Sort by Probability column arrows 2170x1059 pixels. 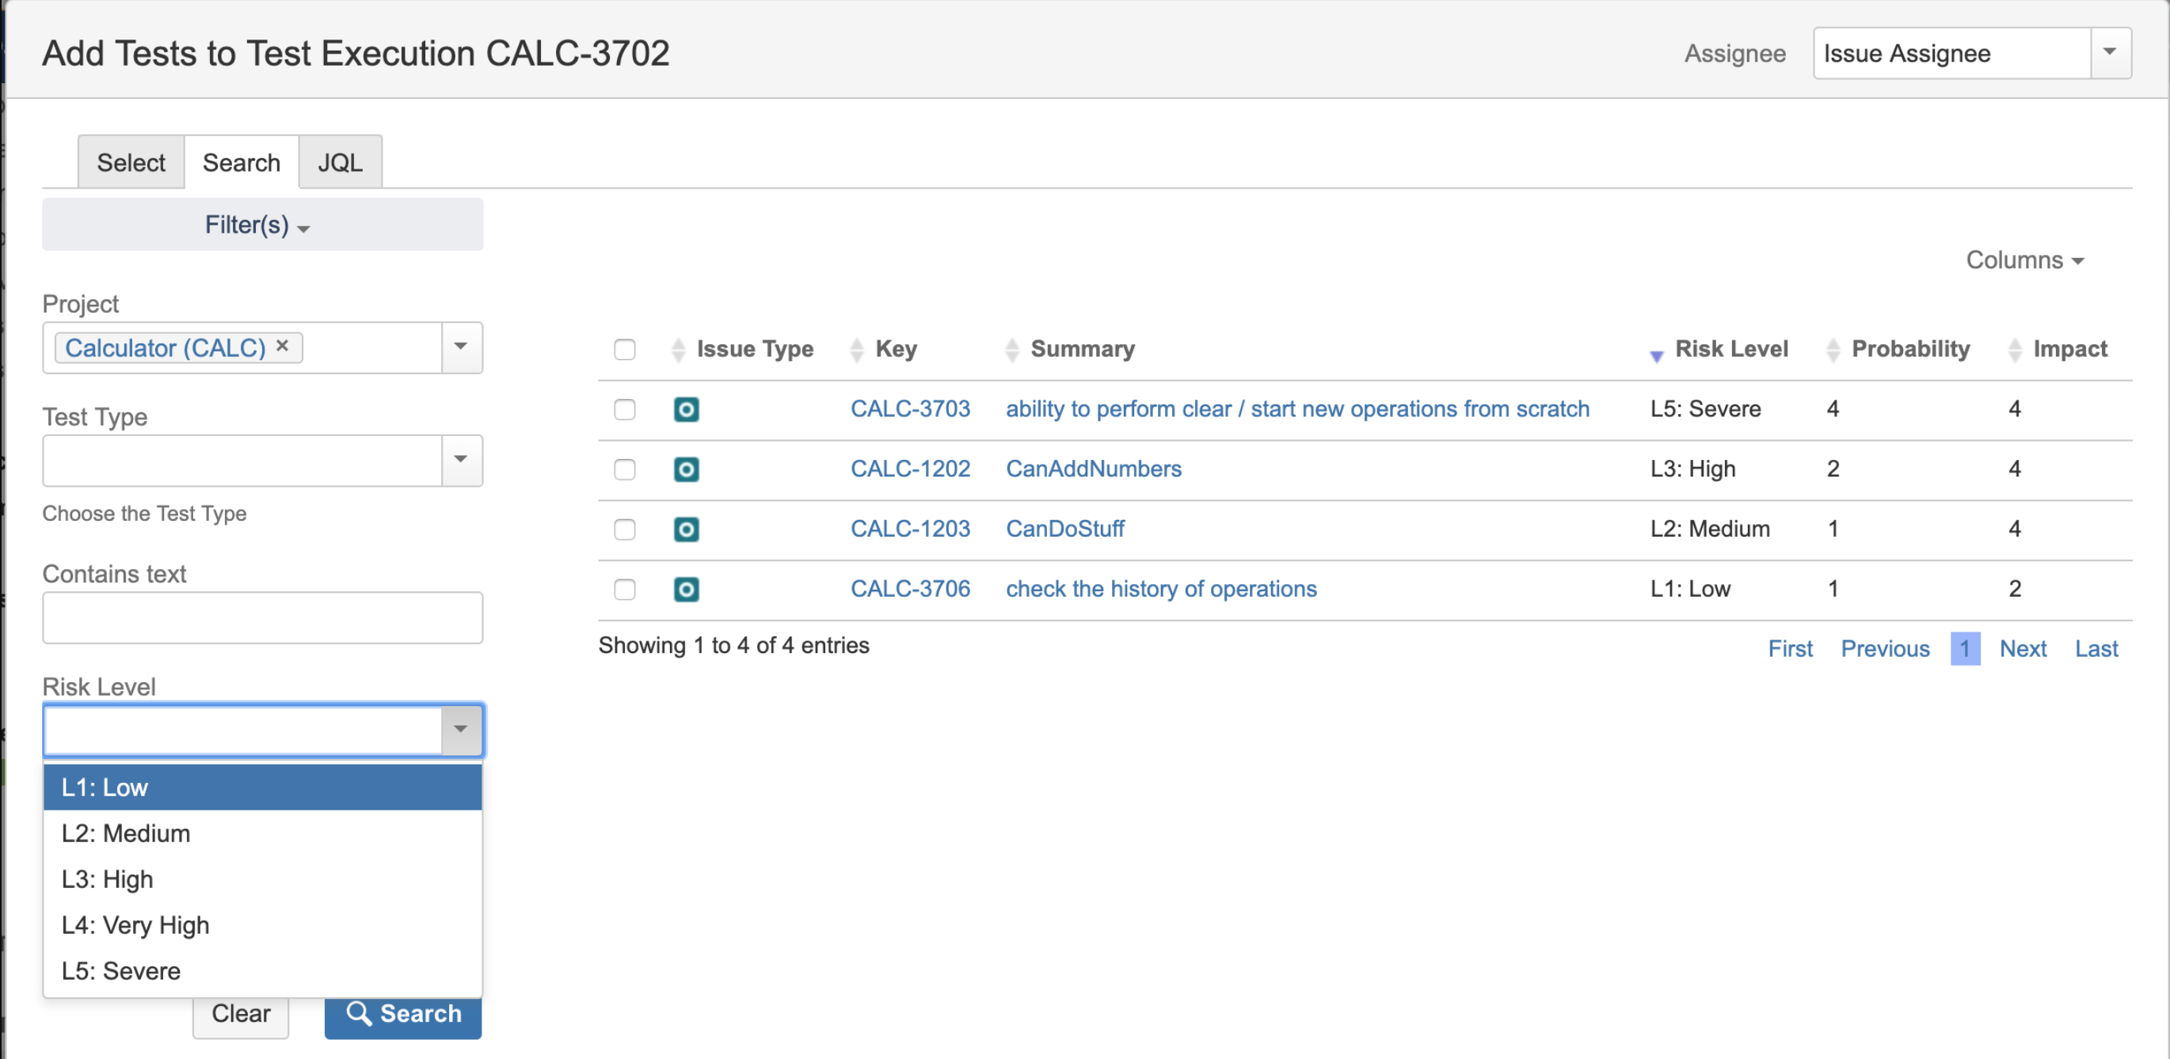tap(1832, 349)
